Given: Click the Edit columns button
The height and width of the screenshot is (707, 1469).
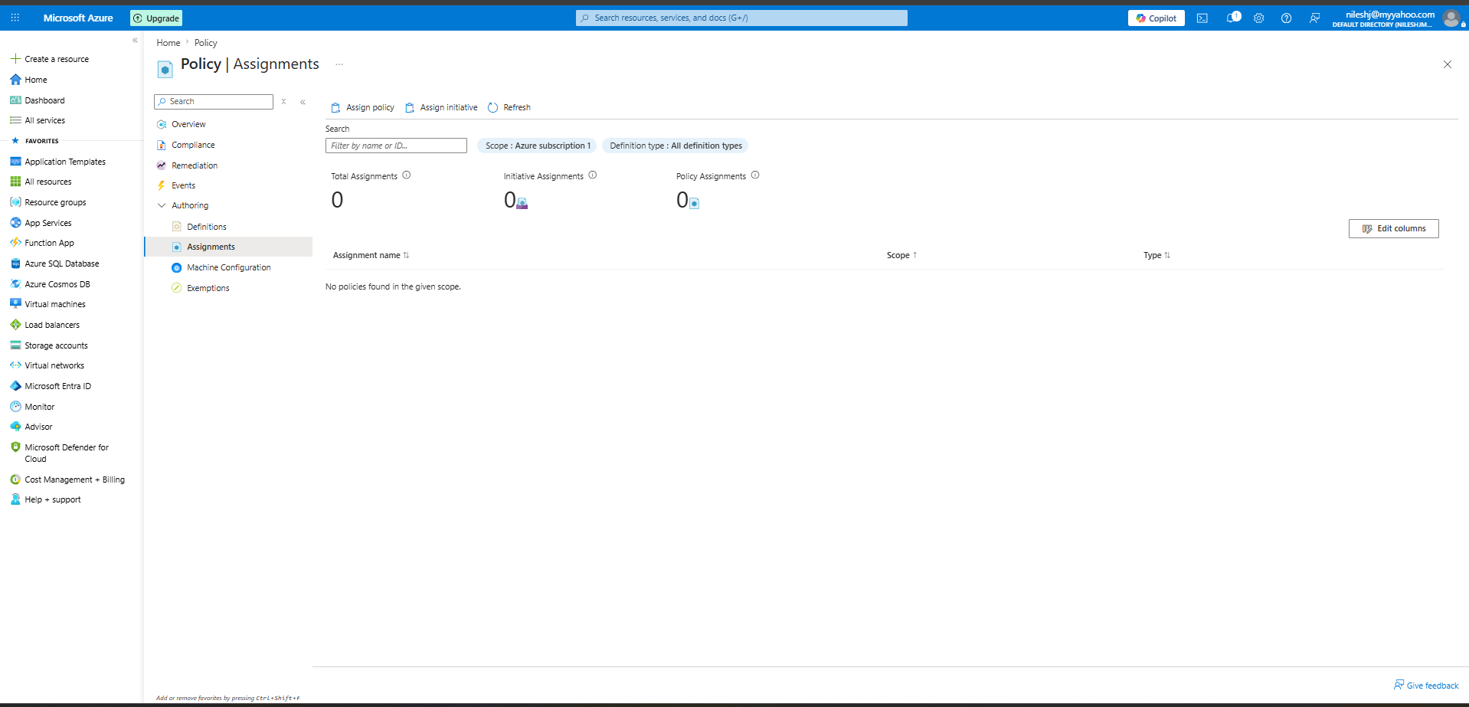Looking at the screenshot, I should click(x=1393, y=228).
